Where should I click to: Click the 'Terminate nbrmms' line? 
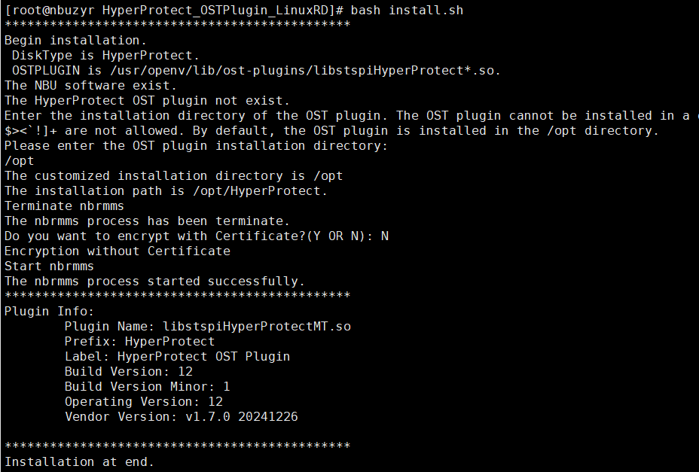(x=64, y=206)
